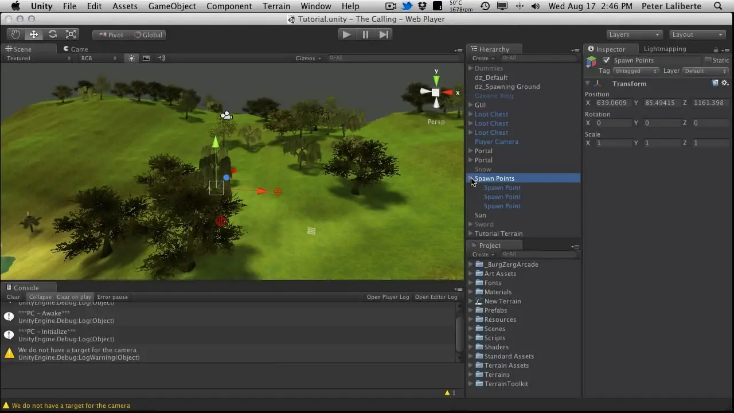This screenshot has width=734, height=413.
Task: Toggle scene game overlay image icon
Action: click(x=146, y=58)
